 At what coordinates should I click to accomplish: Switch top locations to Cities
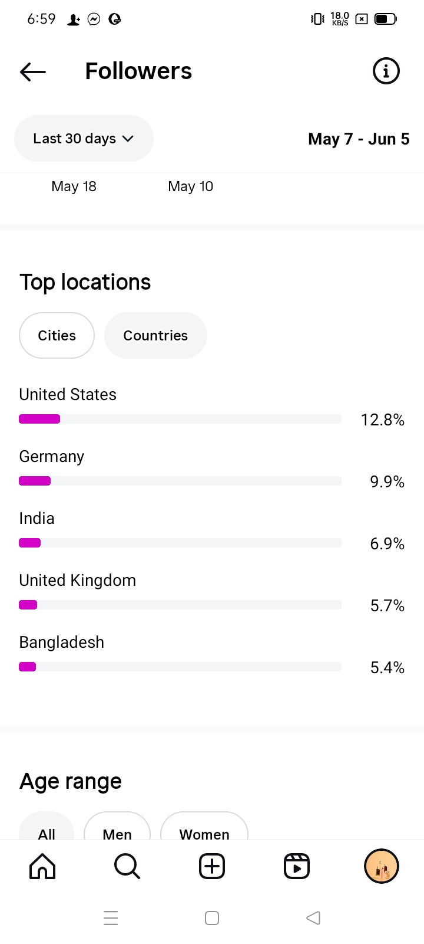57,335
